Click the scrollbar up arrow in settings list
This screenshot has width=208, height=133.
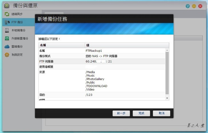pos(167,50)
